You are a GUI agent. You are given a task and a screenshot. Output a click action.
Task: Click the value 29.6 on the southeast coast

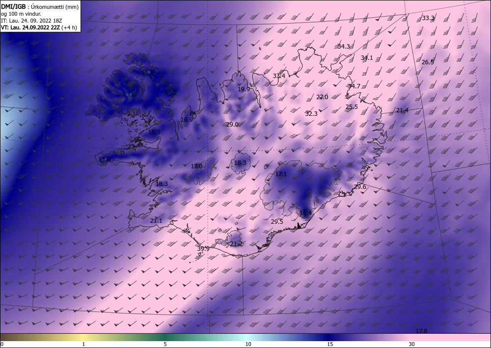point(360,187)
